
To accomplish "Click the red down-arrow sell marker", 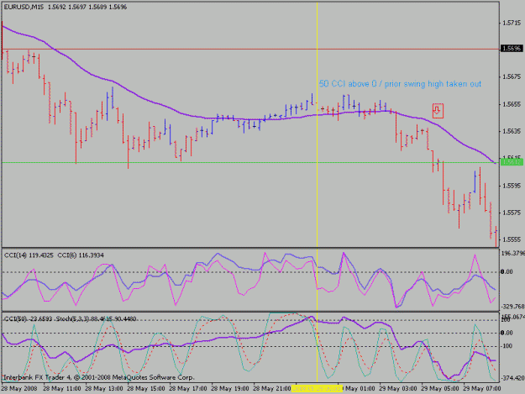I will [x=438, y=111].
